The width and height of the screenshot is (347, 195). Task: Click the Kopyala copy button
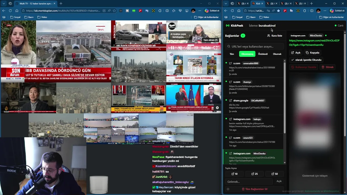click(x=312, y=53)
